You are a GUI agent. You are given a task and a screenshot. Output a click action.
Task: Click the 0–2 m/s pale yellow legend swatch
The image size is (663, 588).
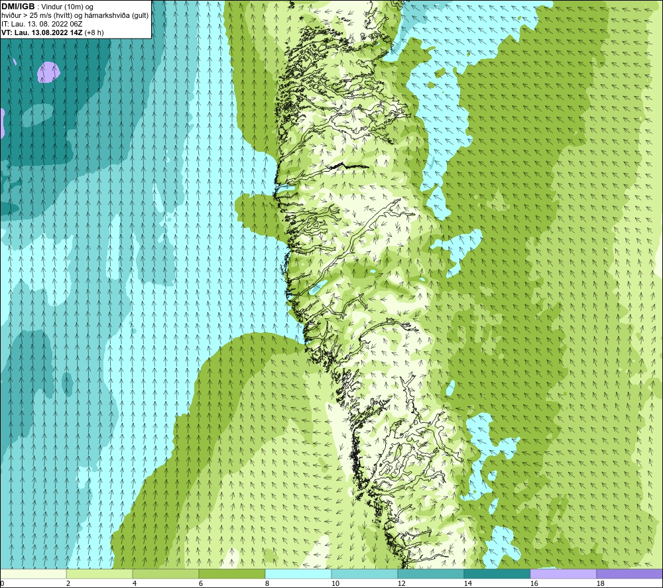[x=33, y=574]
